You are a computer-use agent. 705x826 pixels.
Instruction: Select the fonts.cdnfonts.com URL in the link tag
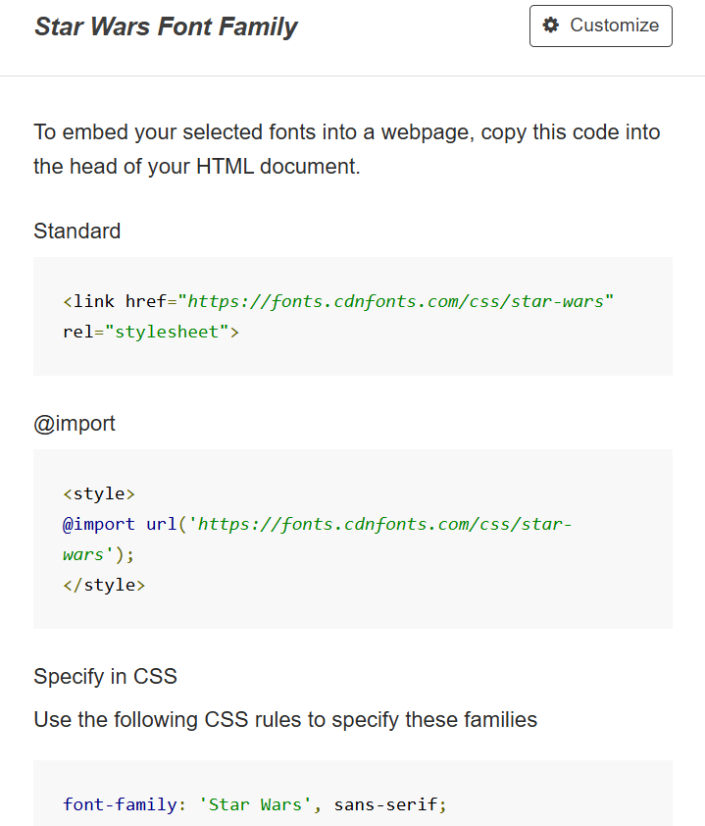point(395,301)
